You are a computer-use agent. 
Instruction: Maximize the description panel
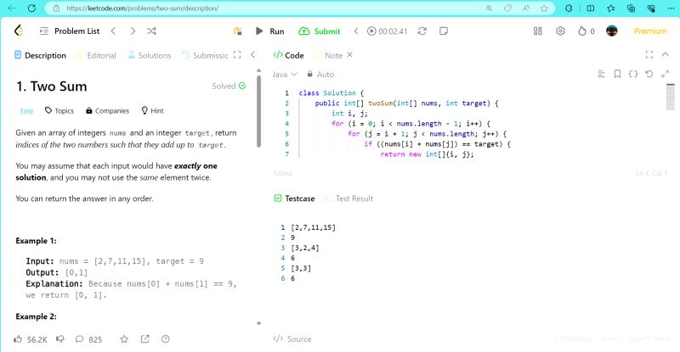click(237, 55)
